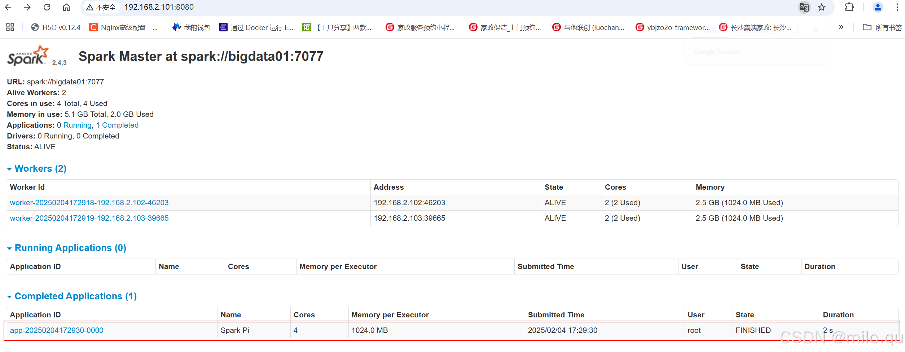The height and width of the screenshot is (352, 905).
Task: Collapse the Running Applications (0) section
Action: pyautogui.click(x=67, y=248)
